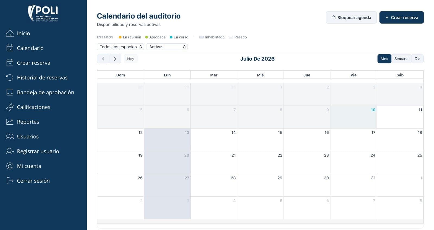Image resolution: width=434 pixels, height=230 pixels.
Task: Click the Bandeja de aprobación inbox icon
Action: 10,92
